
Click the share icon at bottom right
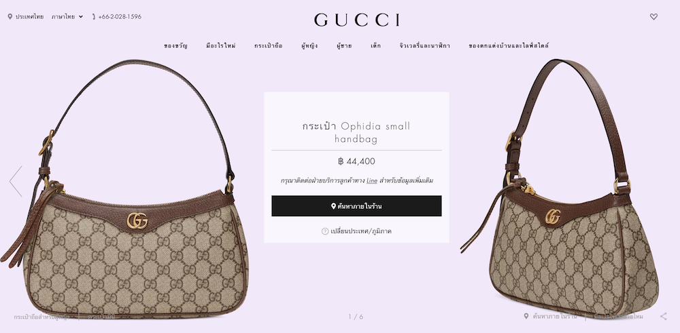click(663, 316)
